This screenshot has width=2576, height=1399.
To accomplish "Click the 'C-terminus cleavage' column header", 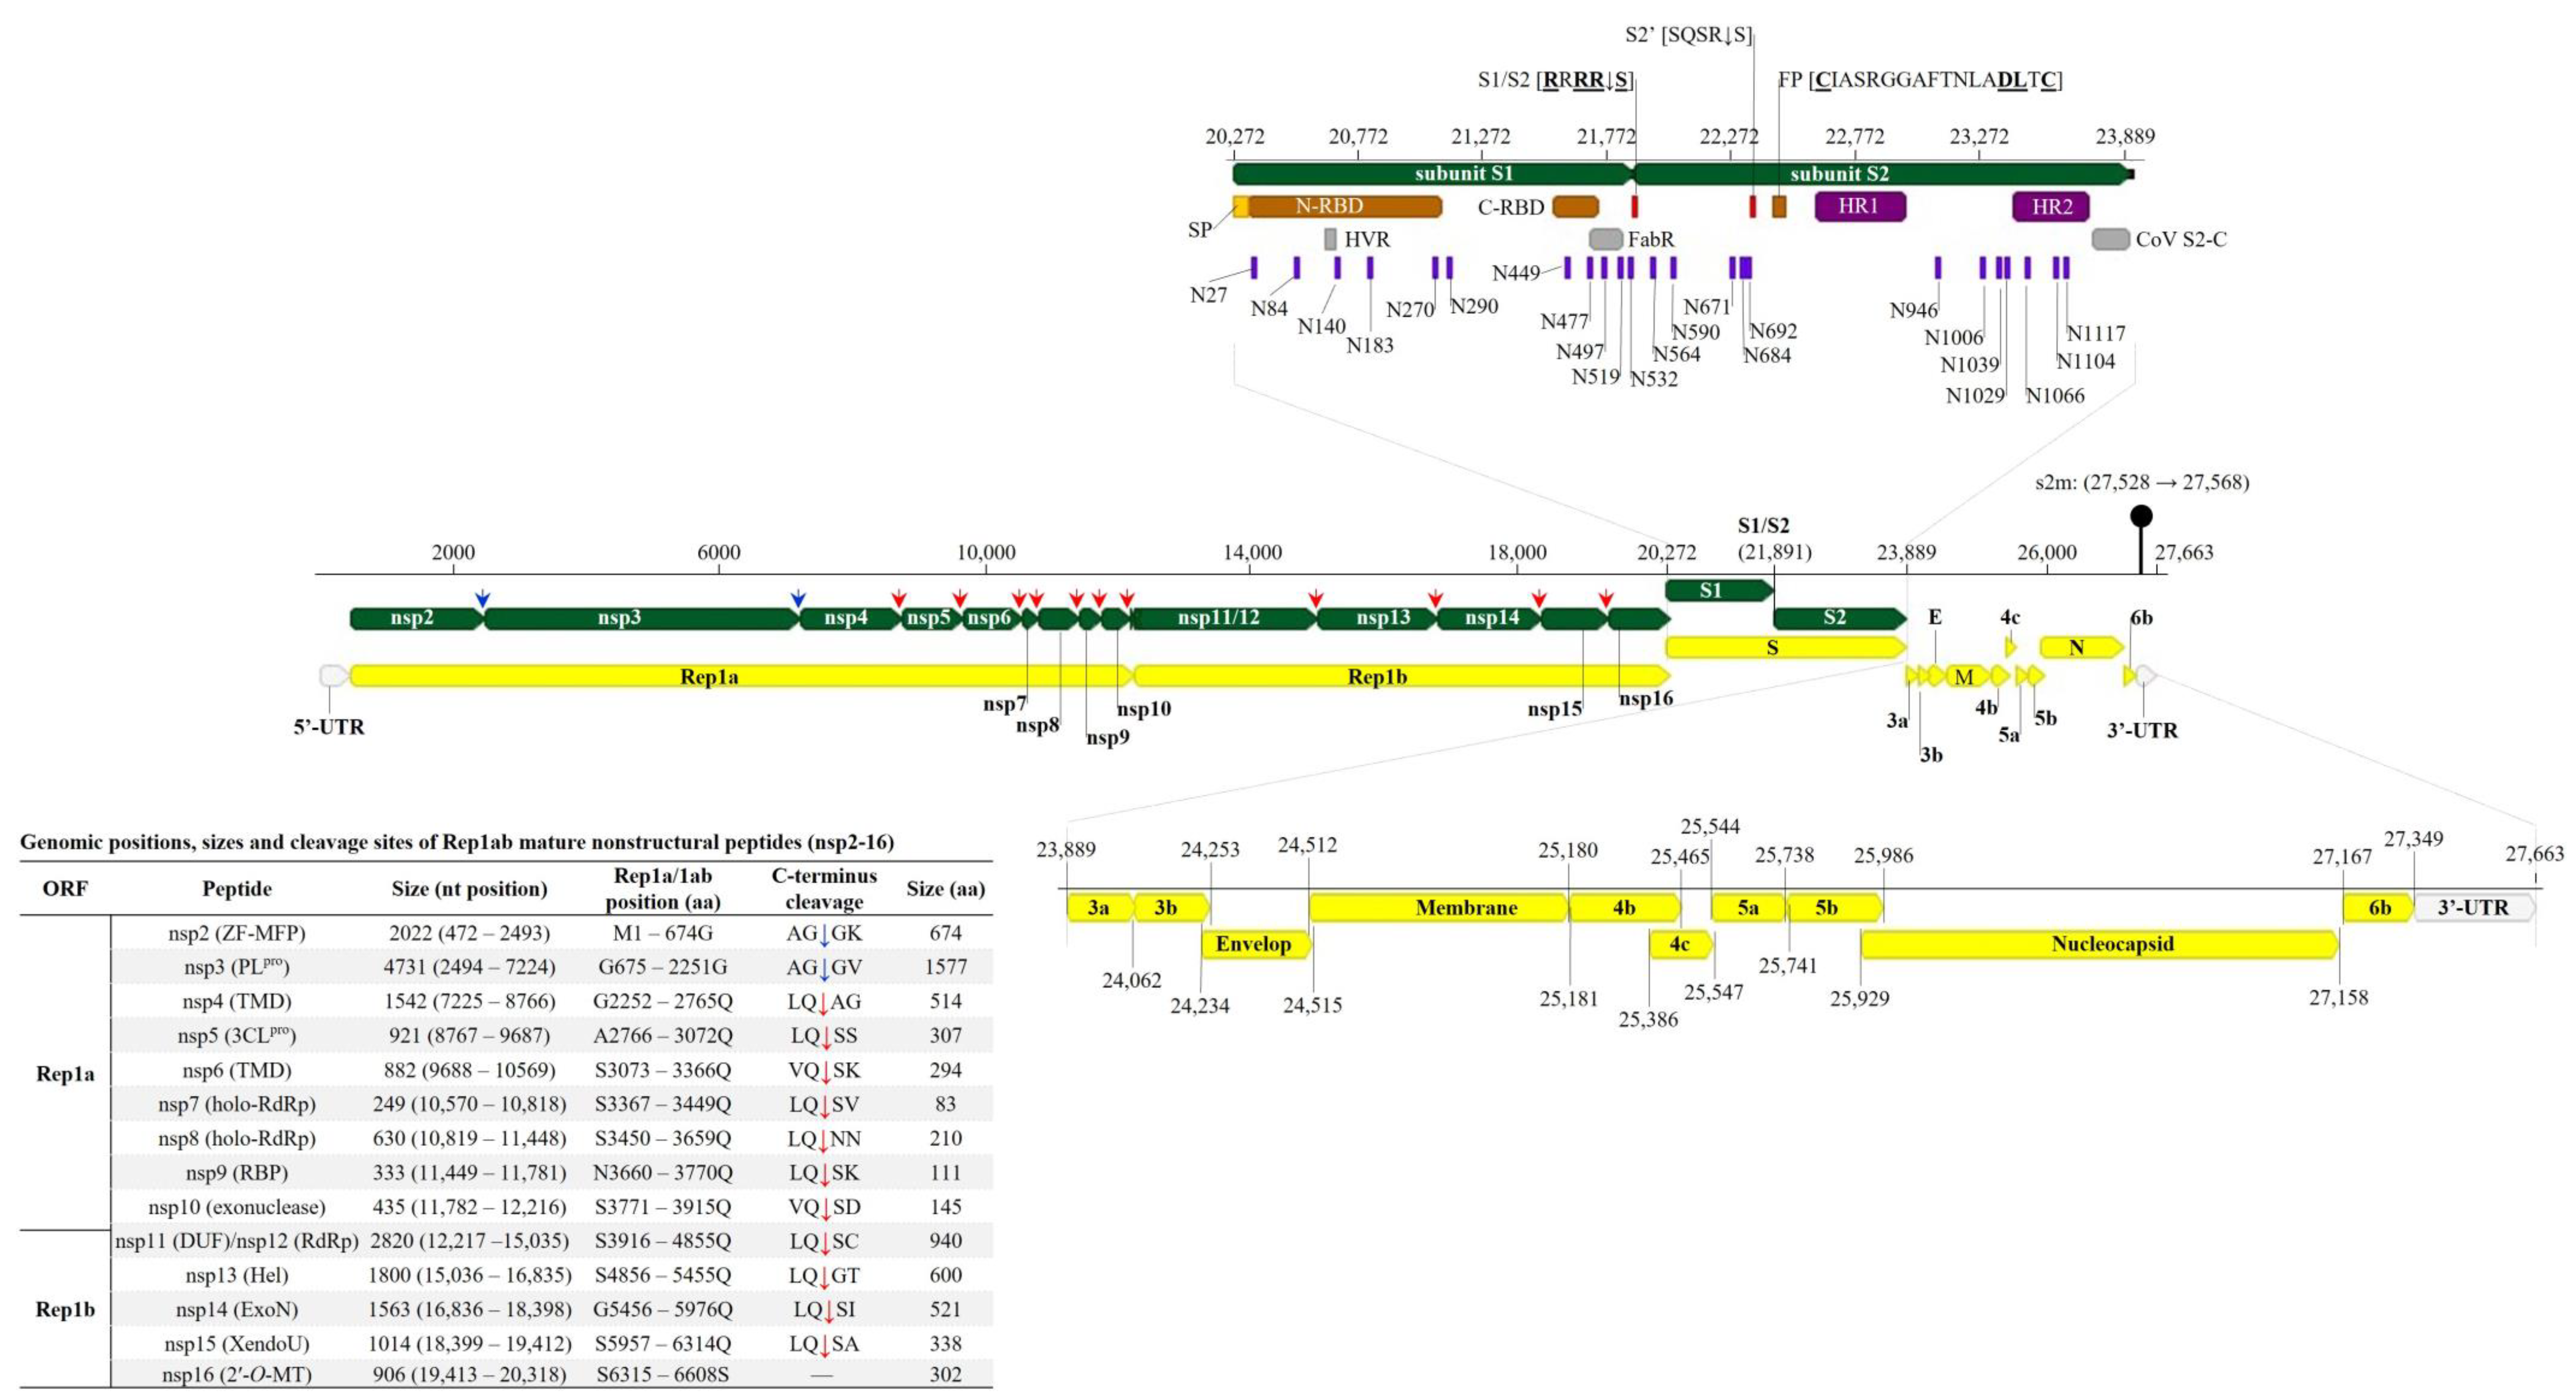I will (824, 888).
